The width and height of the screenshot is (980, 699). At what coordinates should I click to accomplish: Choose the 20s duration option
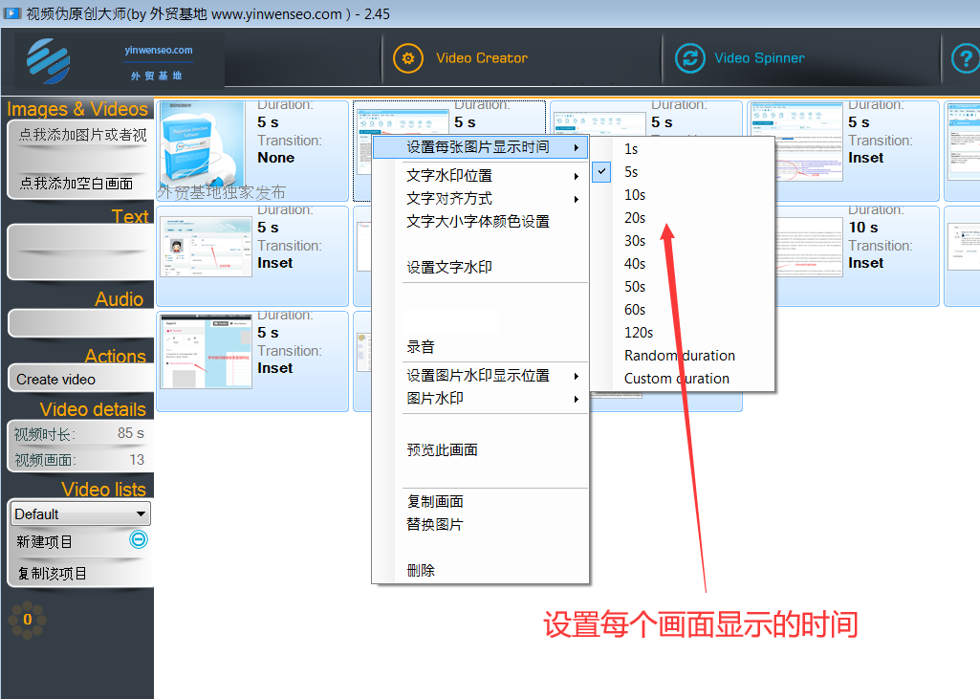pos(635,218)
